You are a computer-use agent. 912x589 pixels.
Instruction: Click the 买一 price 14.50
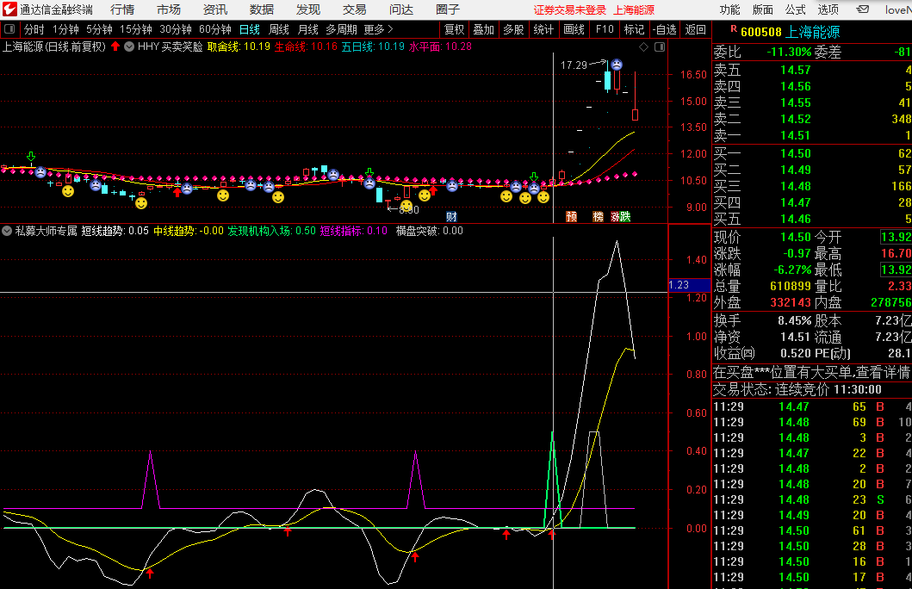point(795,154)
